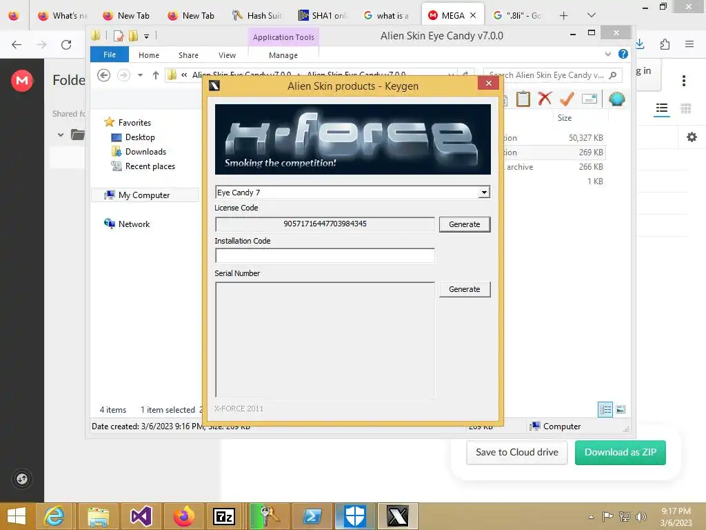
Task: Click the Rename icon in ribbon
Action: click(x=589, y=99)
